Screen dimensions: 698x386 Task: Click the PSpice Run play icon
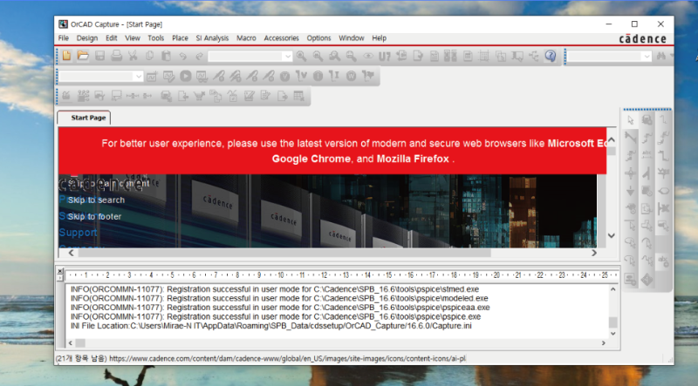(185, 76)
